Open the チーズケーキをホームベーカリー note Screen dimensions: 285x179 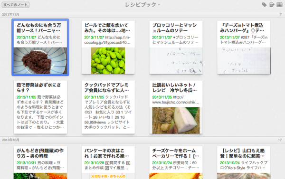tap(176, 163)
